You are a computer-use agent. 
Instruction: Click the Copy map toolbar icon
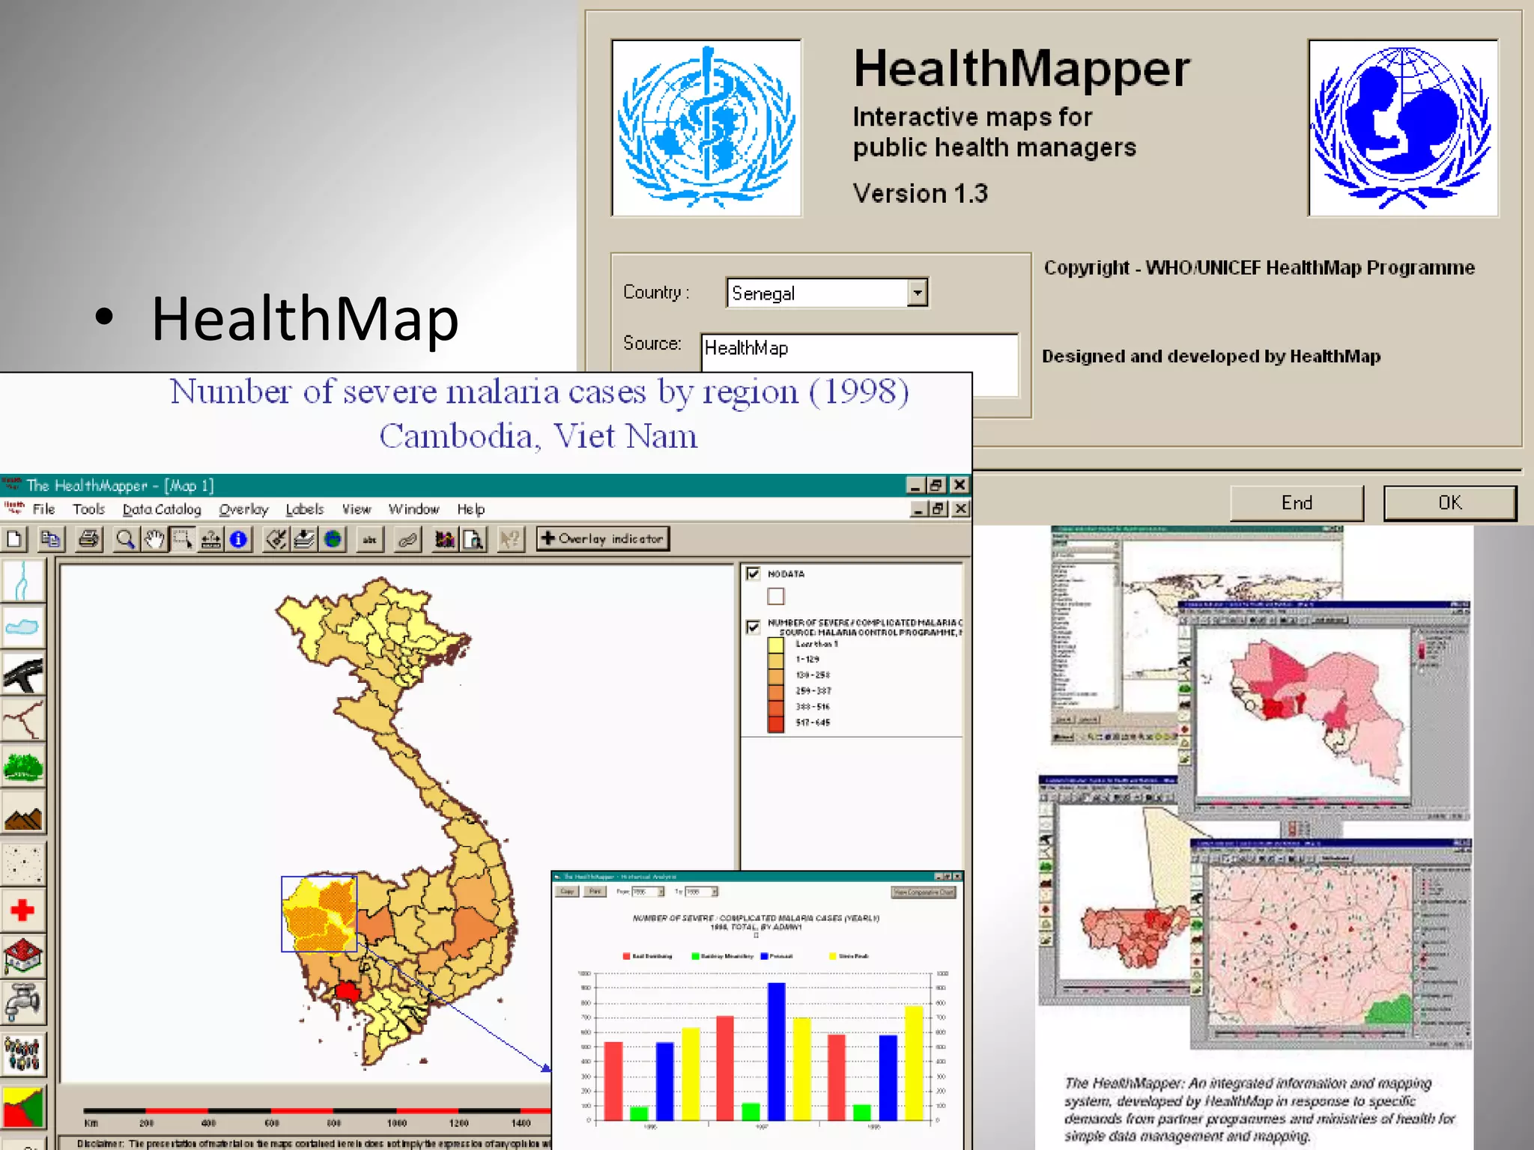coord(51,539)
